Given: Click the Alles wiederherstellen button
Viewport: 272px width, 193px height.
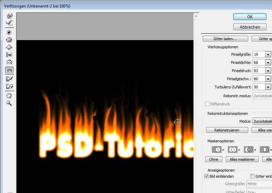Looking at the screenshot, I should [x=262, y=130].
